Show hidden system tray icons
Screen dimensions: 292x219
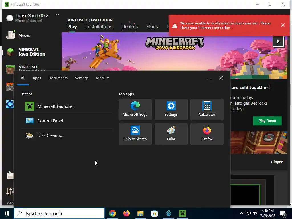(x=241, y=213)
